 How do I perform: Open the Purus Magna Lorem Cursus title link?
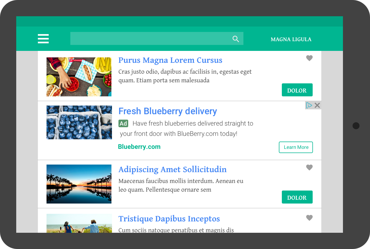[170, 60]
